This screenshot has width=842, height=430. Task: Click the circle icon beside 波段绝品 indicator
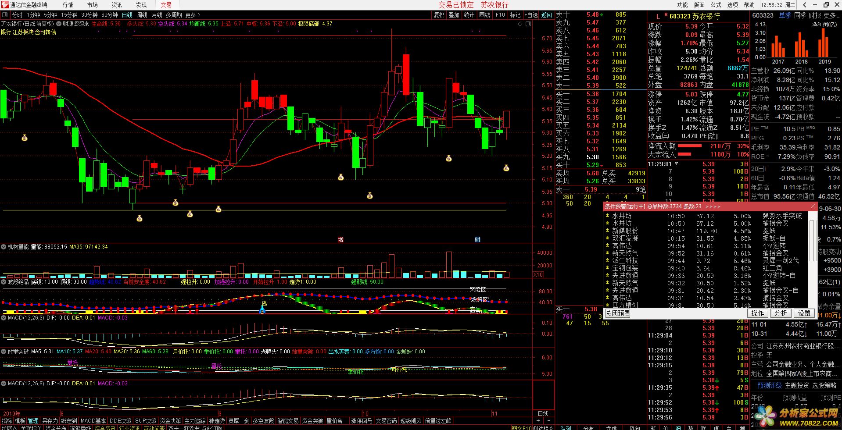pos(4,282)
